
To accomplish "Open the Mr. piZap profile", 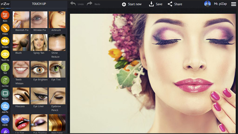I will (x=216, y=4).
